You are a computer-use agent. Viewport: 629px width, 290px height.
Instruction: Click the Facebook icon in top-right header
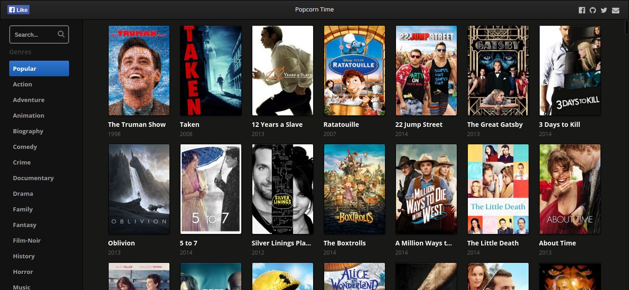pos(582,10)
